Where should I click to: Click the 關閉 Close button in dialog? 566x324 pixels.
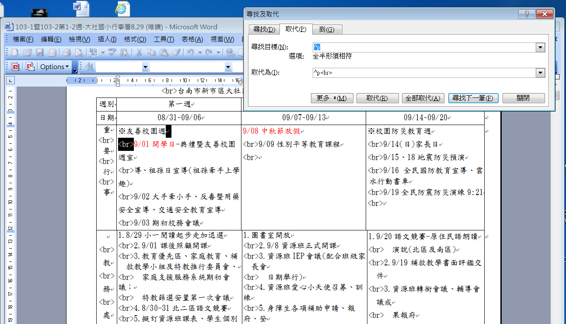tap(524, 98)
